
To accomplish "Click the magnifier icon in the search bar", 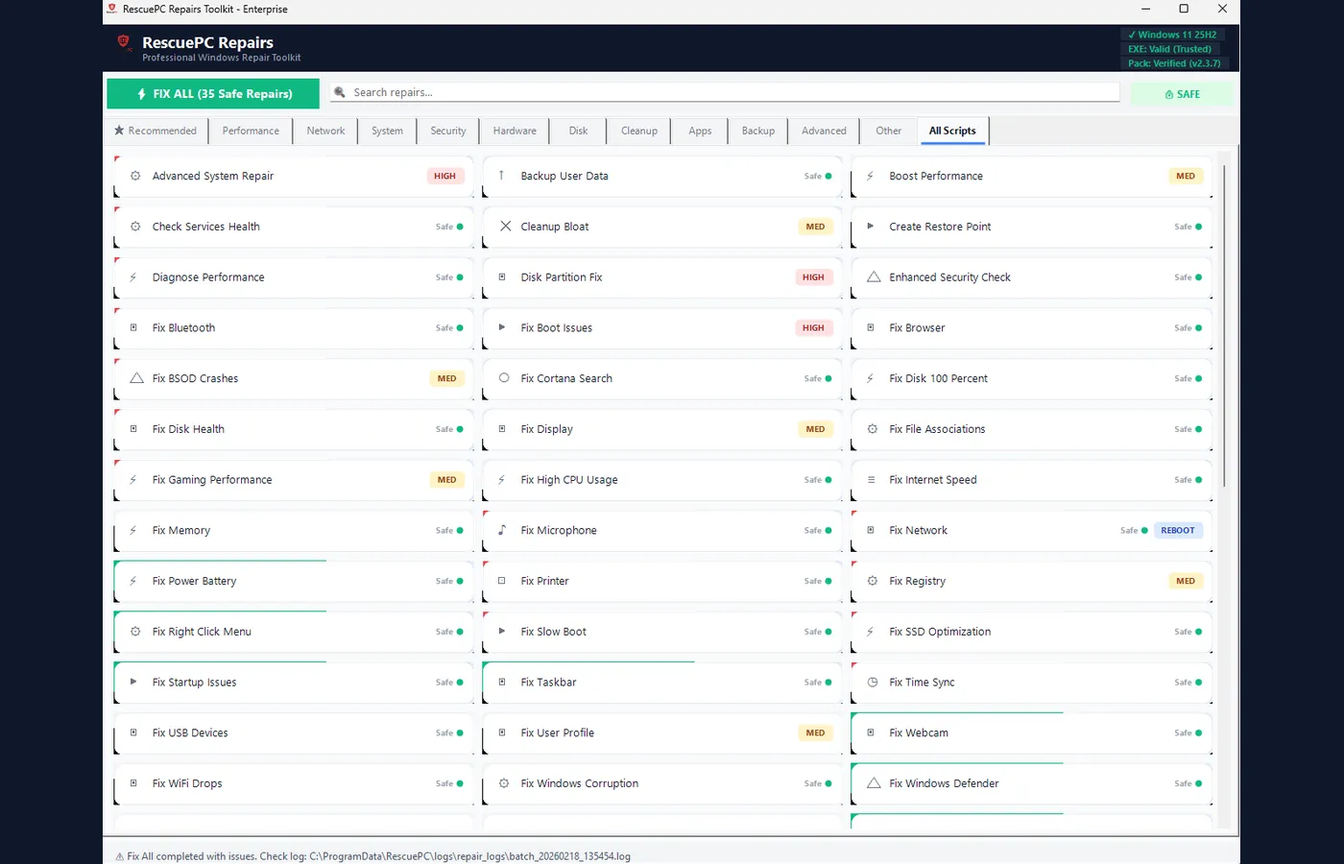I will tap(339, 92).
